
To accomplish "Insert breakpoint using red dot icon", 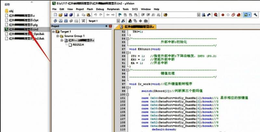I will (x=223, y=15).
